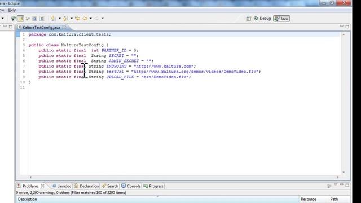Click the Open Perspective icon

[249, 19]
